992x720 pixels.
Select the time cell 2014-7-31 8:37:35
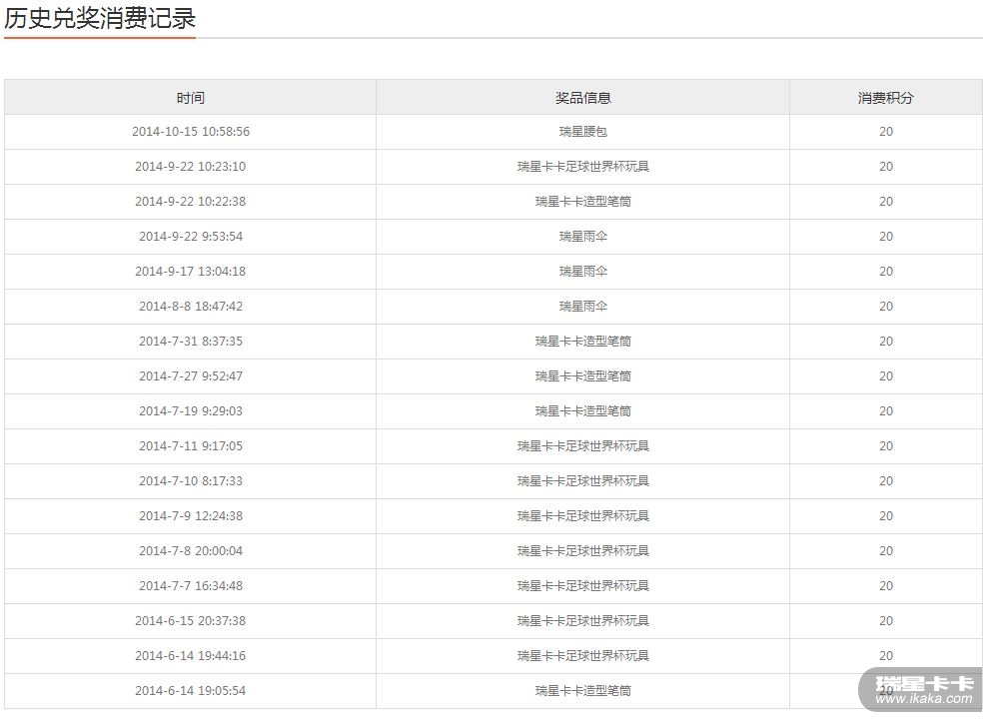coord(191,341)
